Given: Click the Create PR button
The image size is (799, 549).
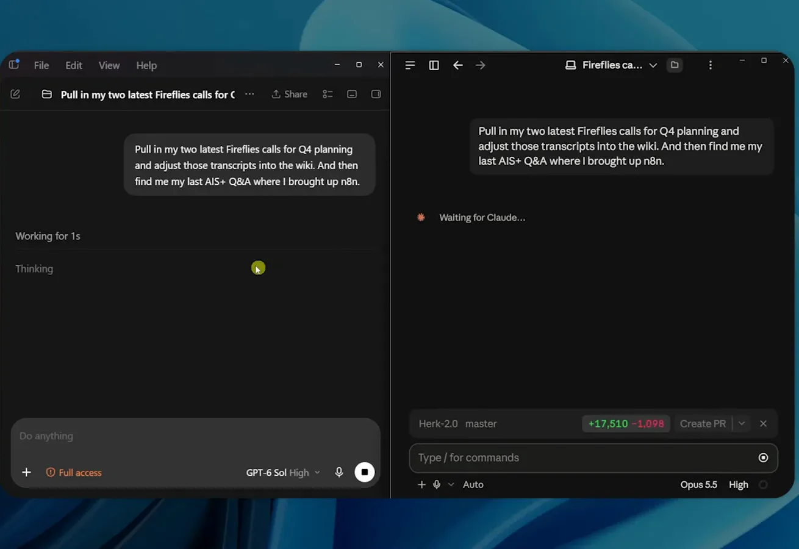Looking at the screenshot, I should tap(703, 423).
